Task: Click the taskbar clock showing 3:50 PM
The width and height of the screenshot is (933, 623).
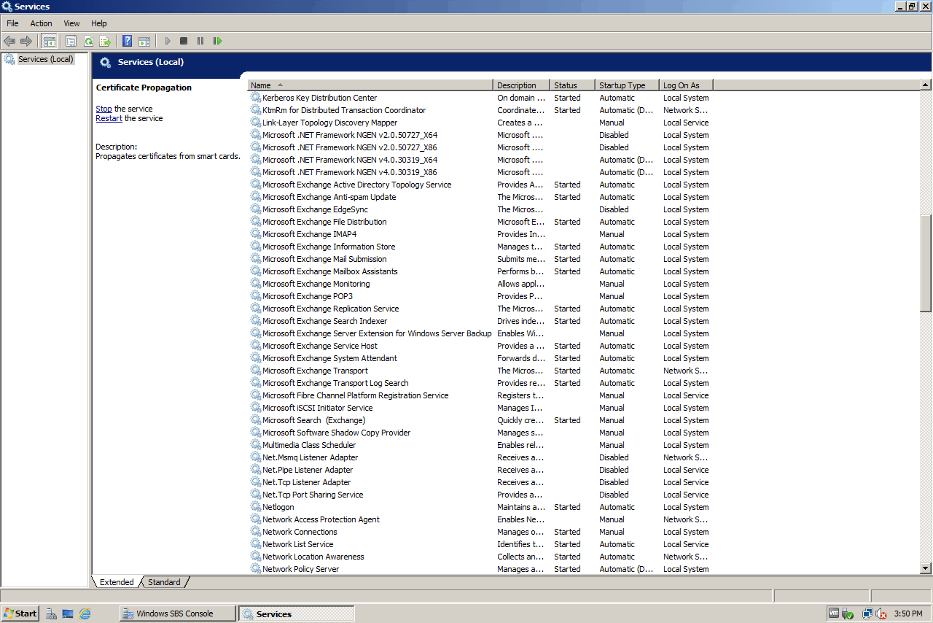Action: [x=908, y=614]
